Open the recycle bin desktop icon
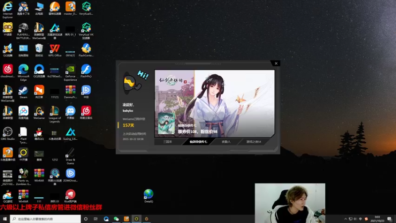The width and height of the screenshot is (396, 223). [39, 50]
